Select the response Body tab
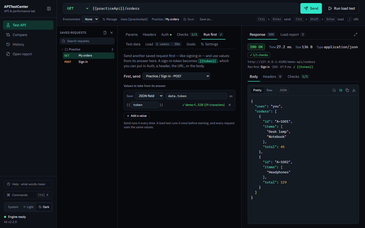The height and width of the screenshot is (228, 365). pos(253,77)
